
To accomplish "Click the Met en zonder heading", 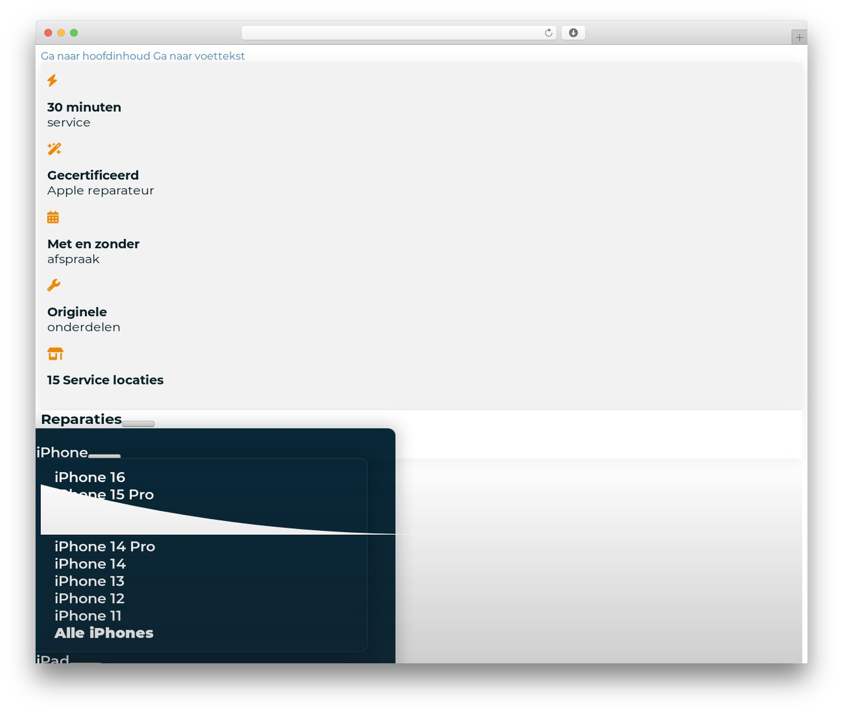I will coord(94,244).
